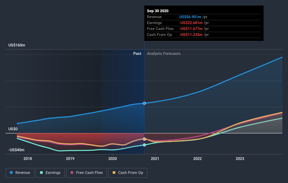Screen dimensions: 288x183
Task: Click the Earnings row label in tooltip
Action: pyautogui.click(x=154, y=23)
